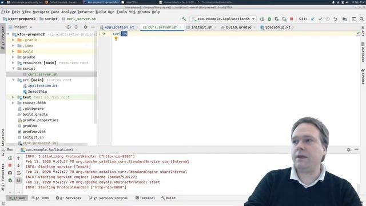Open the Terminal tool window

tap(145, 198)
